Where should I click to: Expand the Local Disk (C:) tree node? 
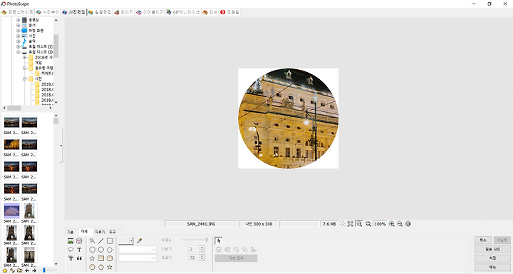tap(19, 46)
